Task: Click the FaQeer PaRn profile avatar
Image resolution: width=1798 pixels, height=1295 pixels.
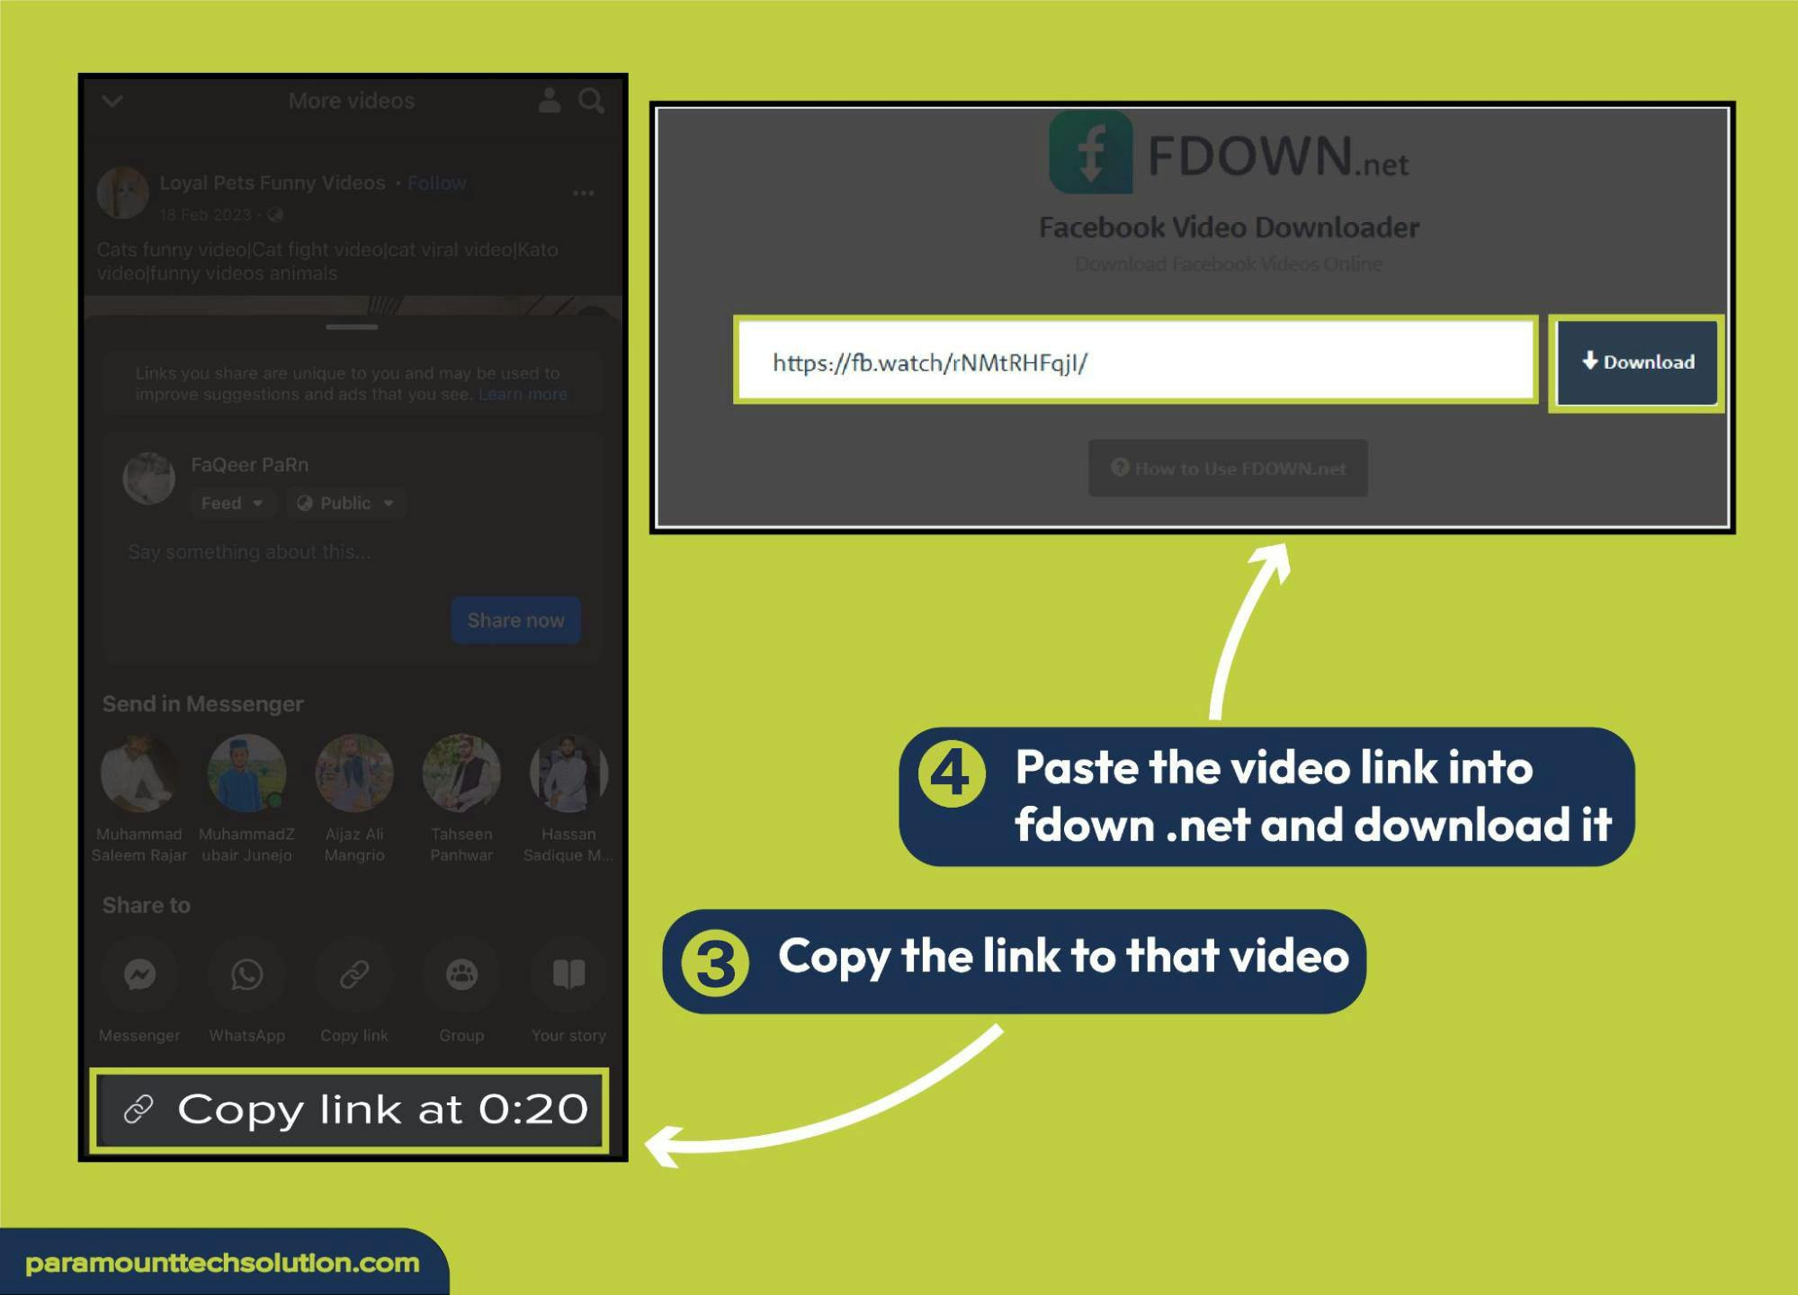Action: click(148, 478)
